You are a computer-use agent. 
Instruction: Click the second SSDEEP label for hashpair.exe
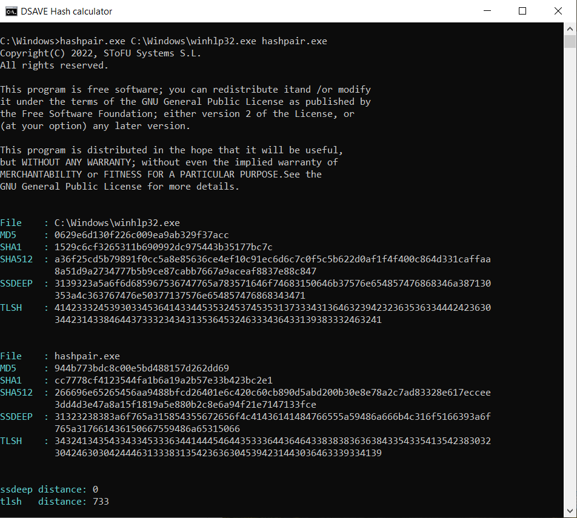pyautogui.click(x=16, y=417)
